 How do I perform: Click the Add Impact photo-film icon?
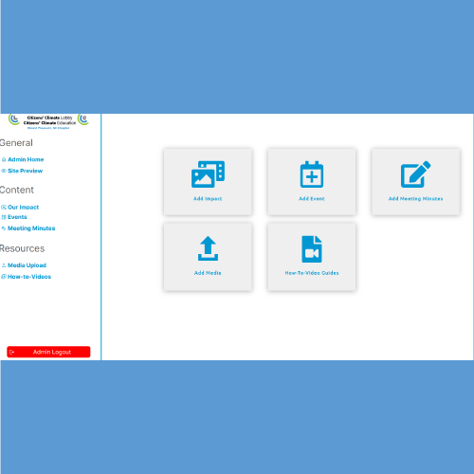tap(208, 174)
